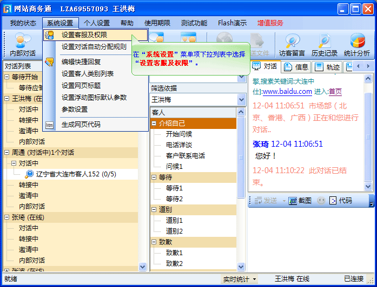Open the 个人设置 menu
The image size is (377, 287).
[96, 23]
